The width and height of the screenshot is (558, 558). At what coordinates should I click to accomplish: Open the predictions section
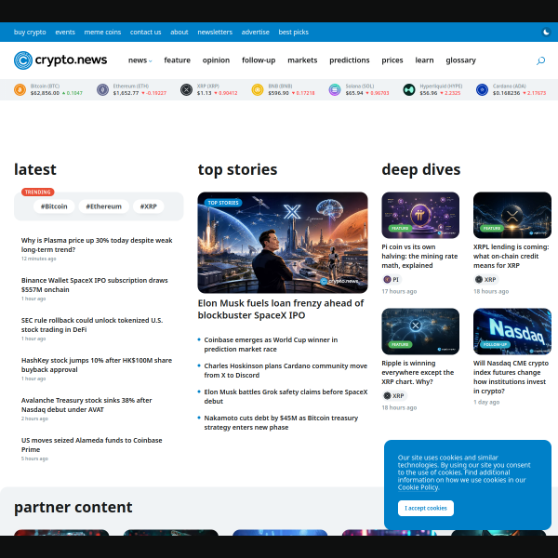pos(350,60)
